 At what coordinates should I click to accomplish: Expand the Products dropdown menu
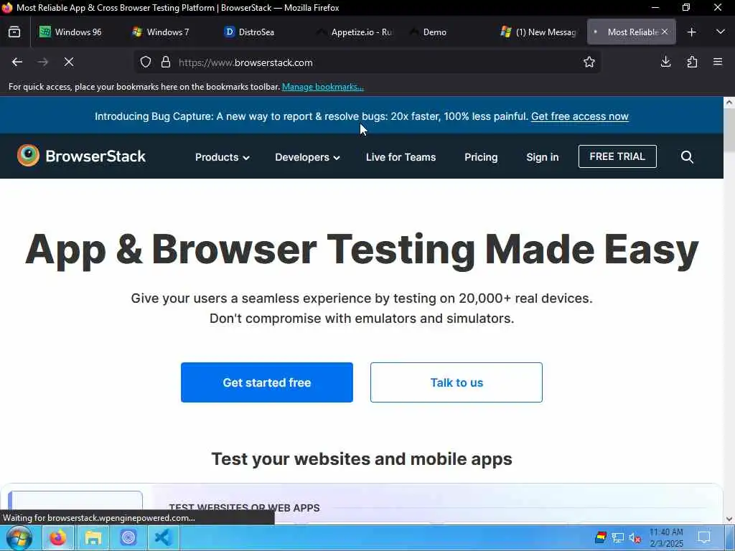tap(223, 157)
